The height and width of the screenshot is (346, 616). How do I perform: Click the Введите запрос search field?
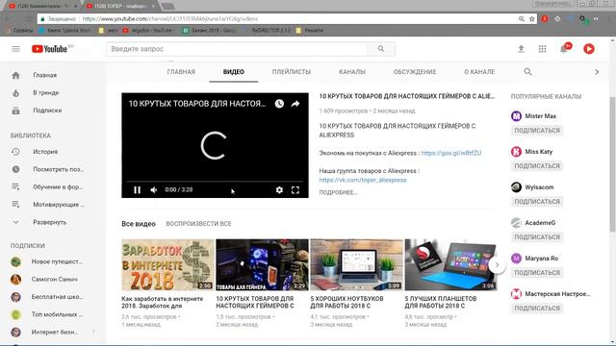click(237, 49)
